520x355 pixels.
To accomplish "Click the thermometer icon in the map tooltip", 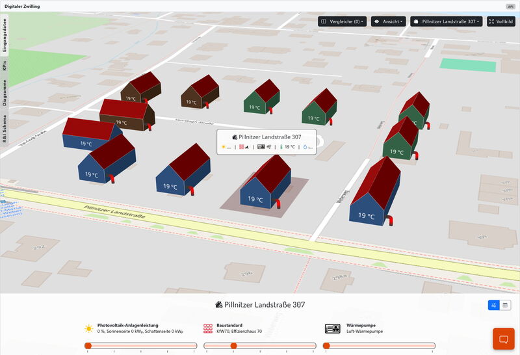I will click(281, 147).
